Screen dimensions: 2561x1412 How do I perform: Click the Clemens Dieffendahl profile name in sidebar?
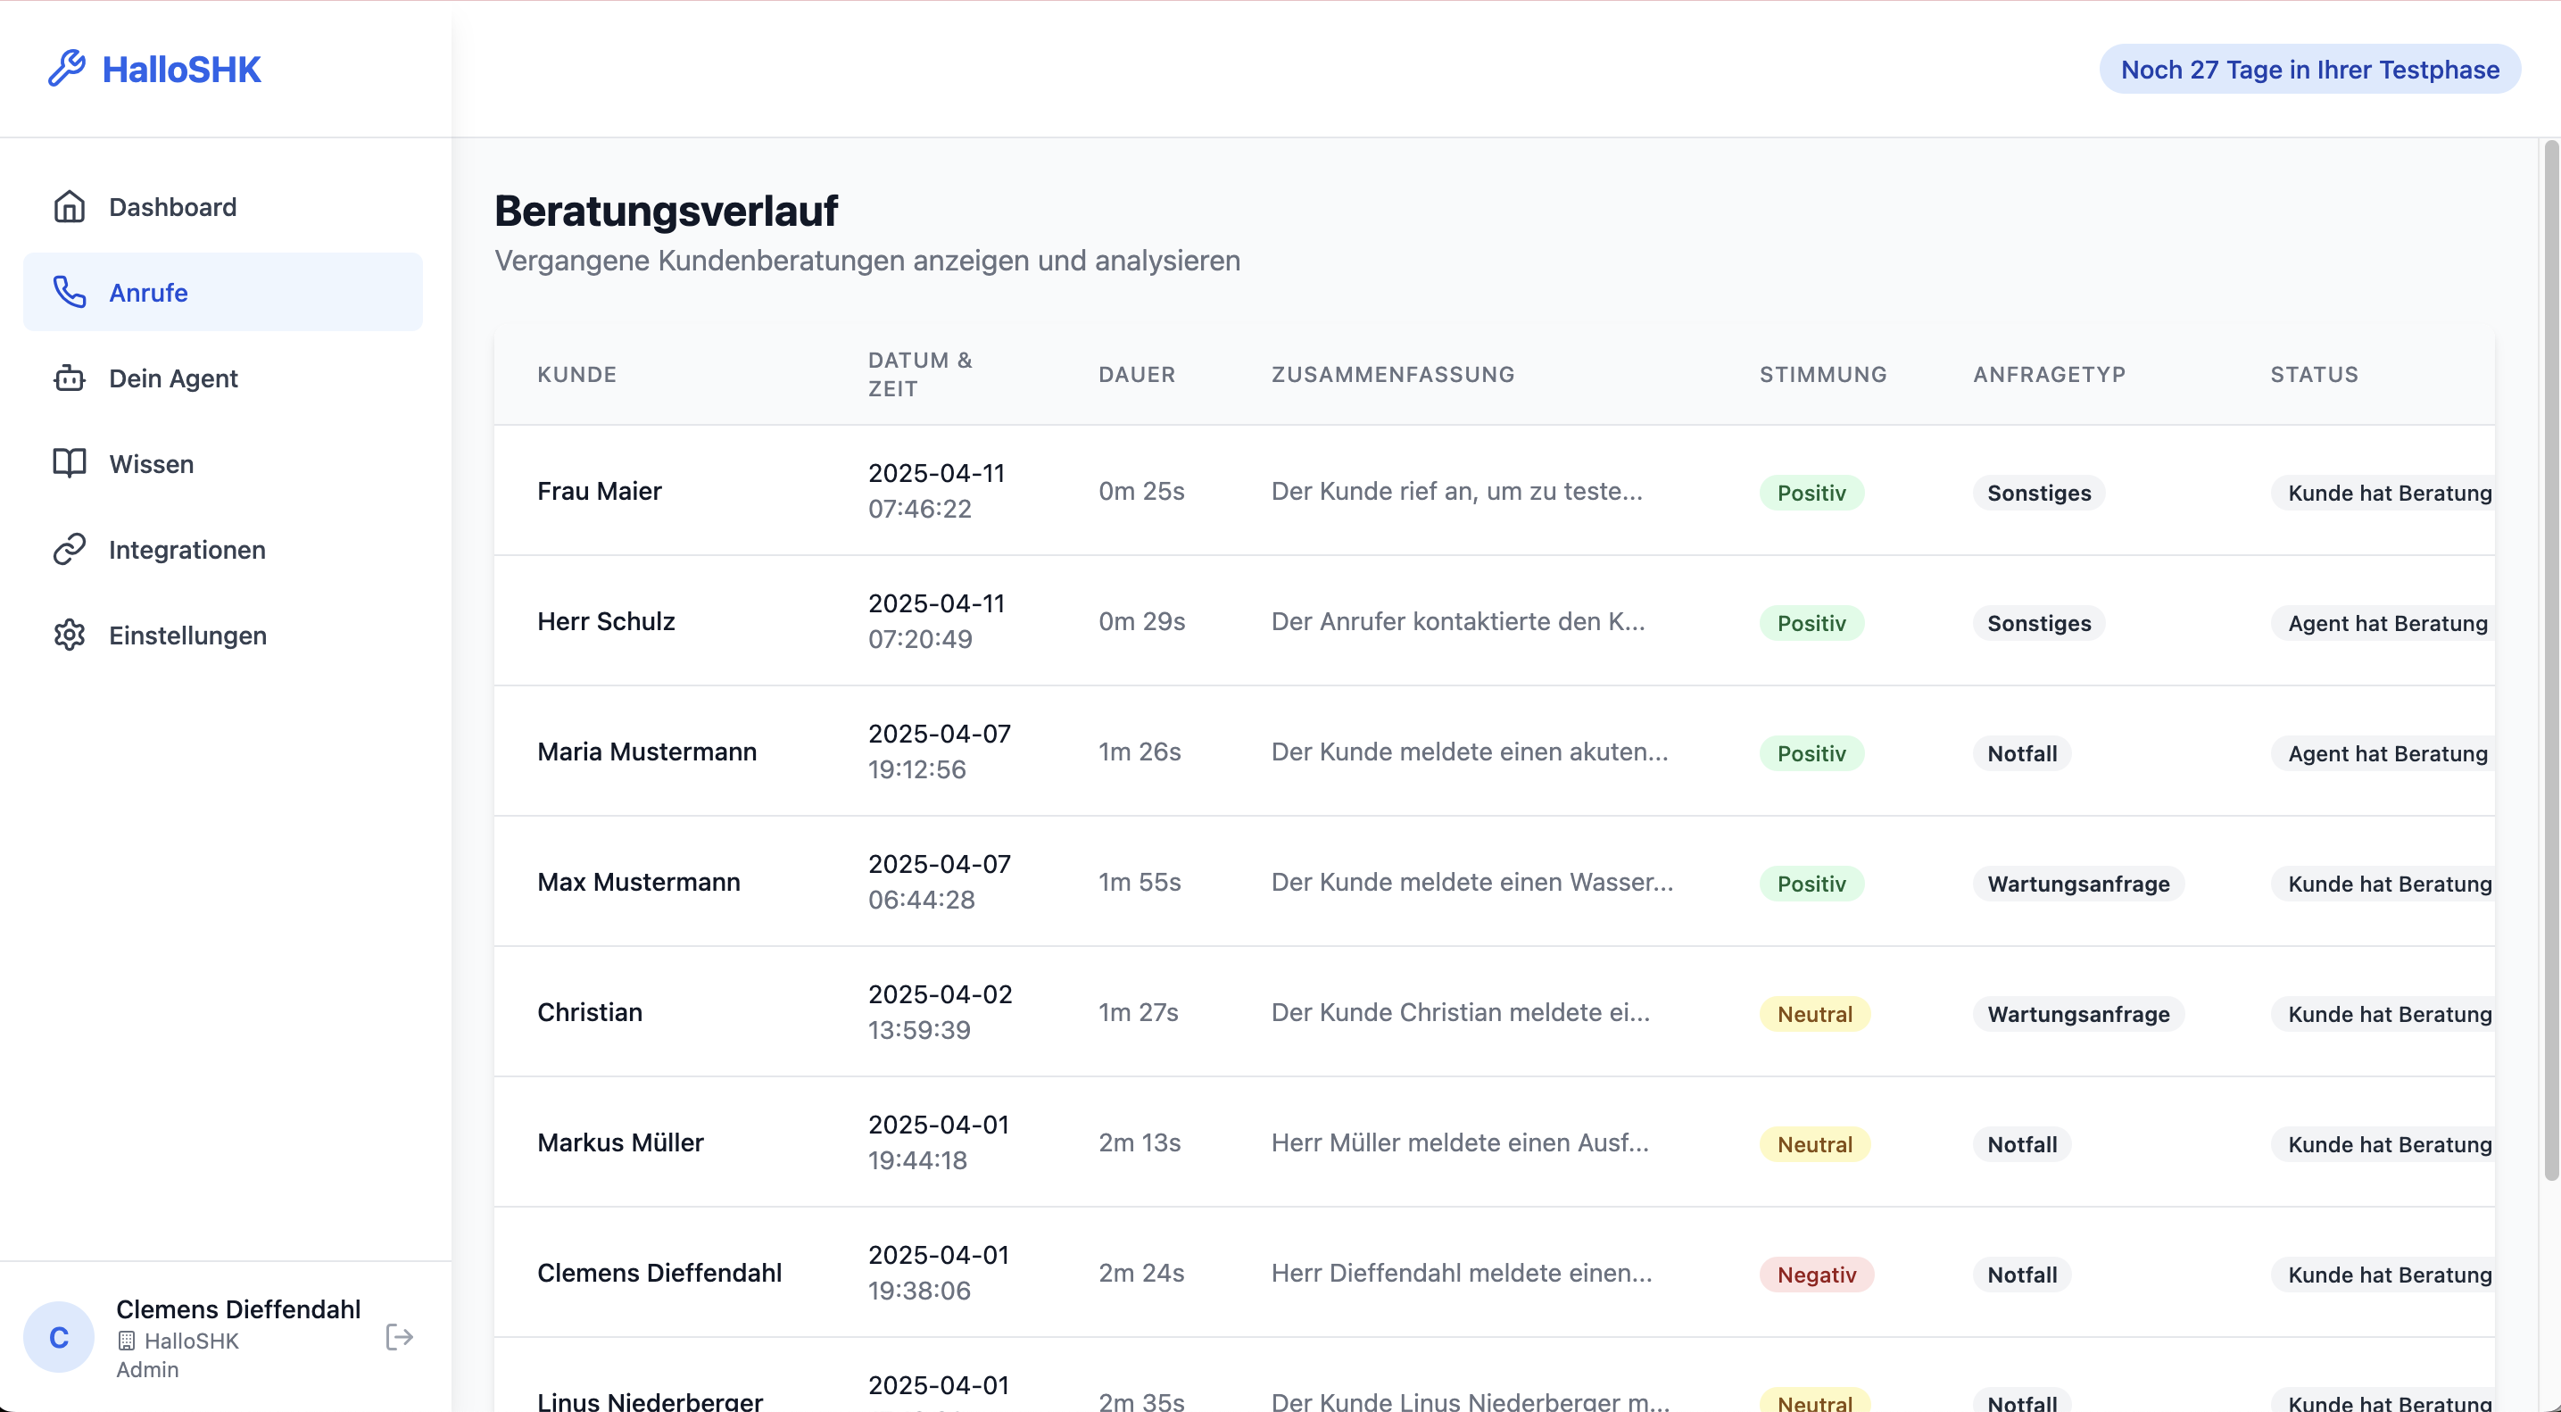(238, 1308)
